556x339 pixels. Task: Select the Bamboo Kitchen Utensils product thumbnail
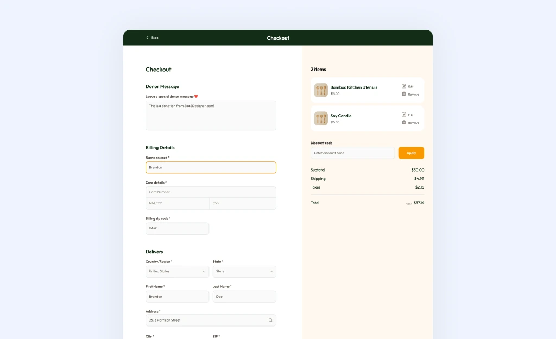tap(321, 90)
